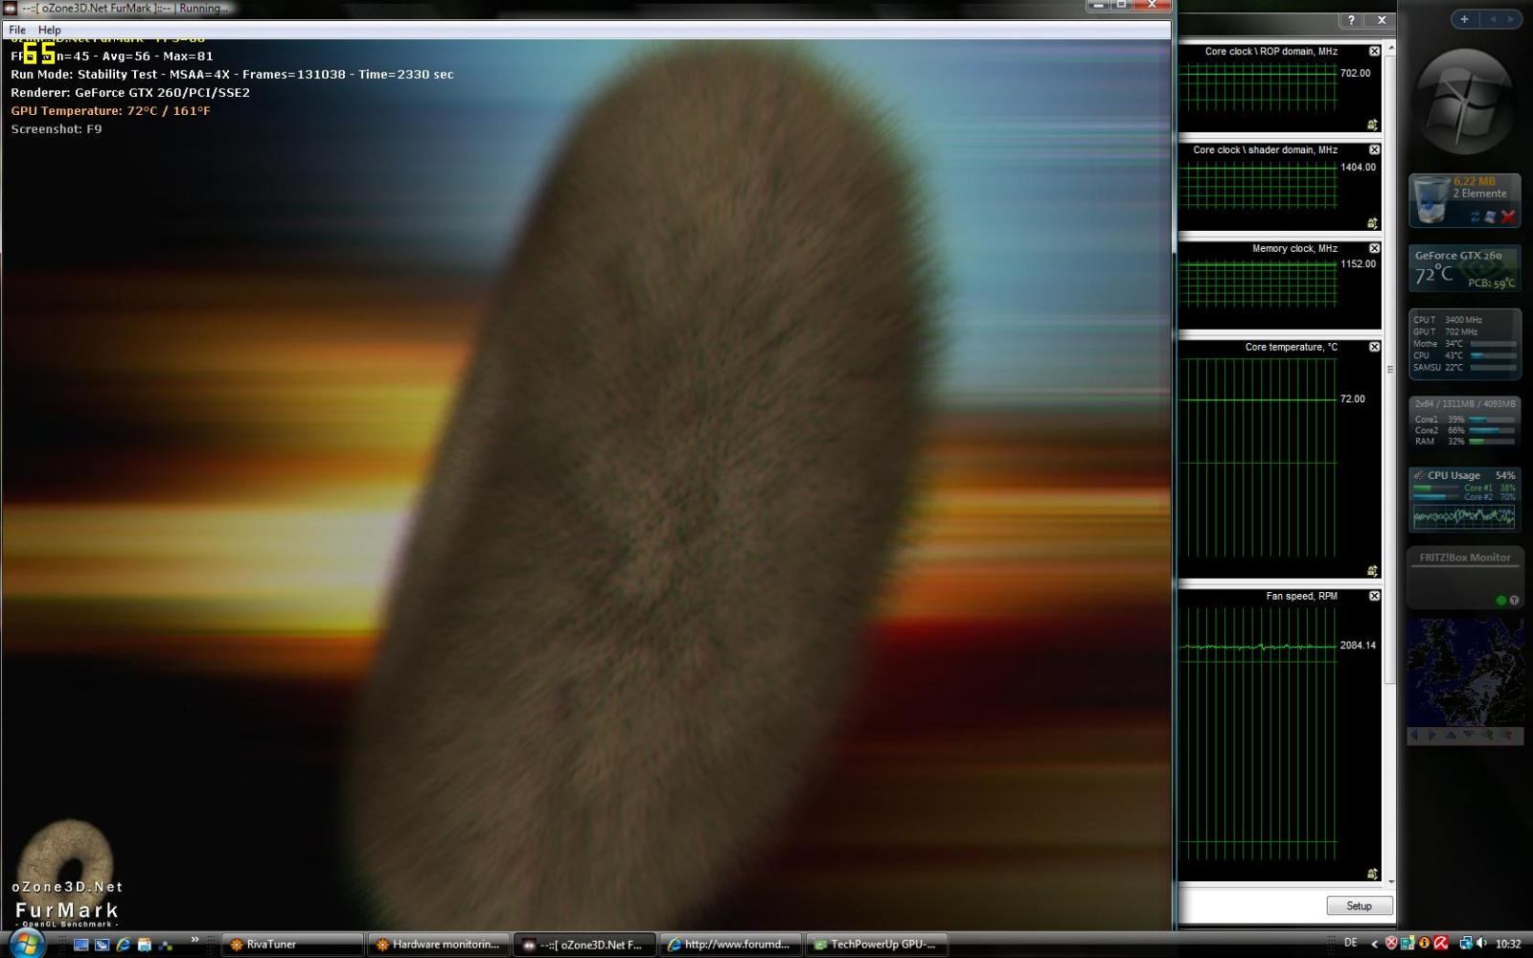This screenshot has height=958, width=1533.
Task: Add a gadget with the sidebar plus button
Action: pyautogui.click(x=1464, y=19)
